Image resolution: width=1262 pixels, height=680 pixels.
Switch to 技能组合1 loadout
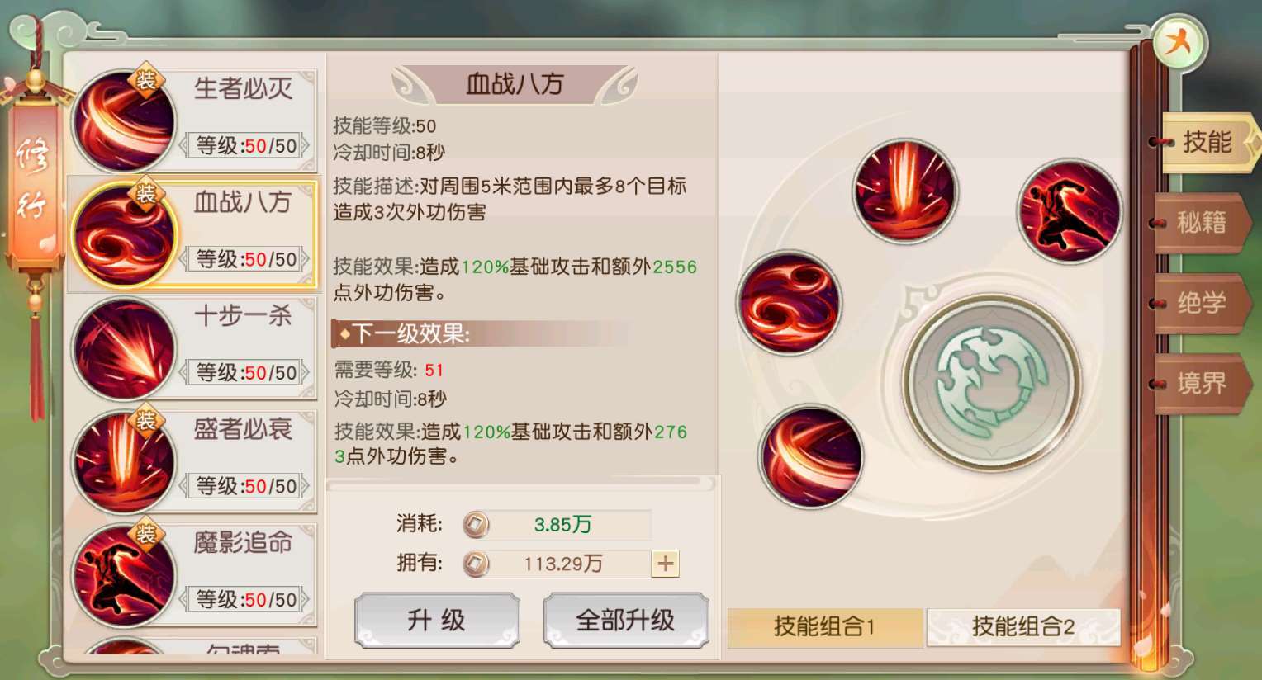pos(824,627)
